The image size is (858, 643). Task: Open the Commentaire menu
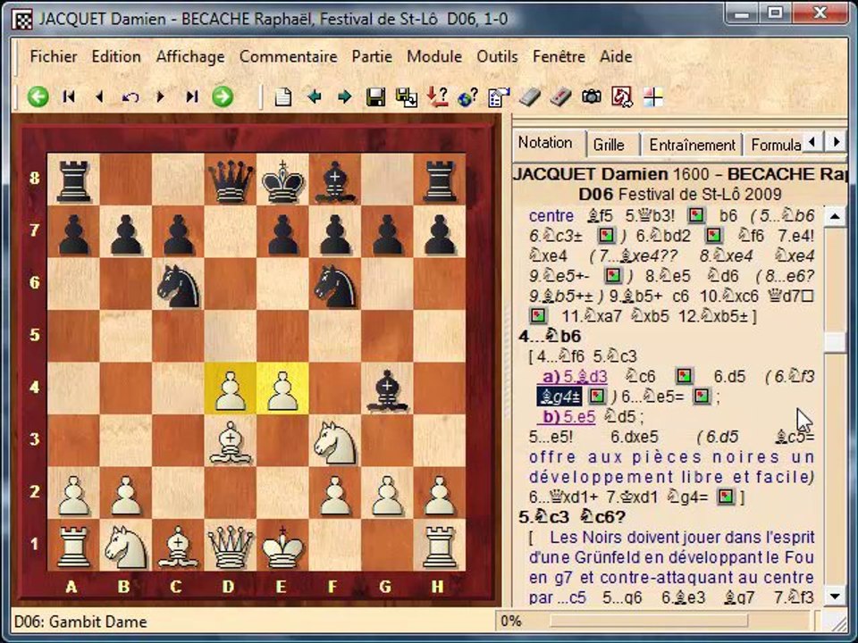(289, 56)
